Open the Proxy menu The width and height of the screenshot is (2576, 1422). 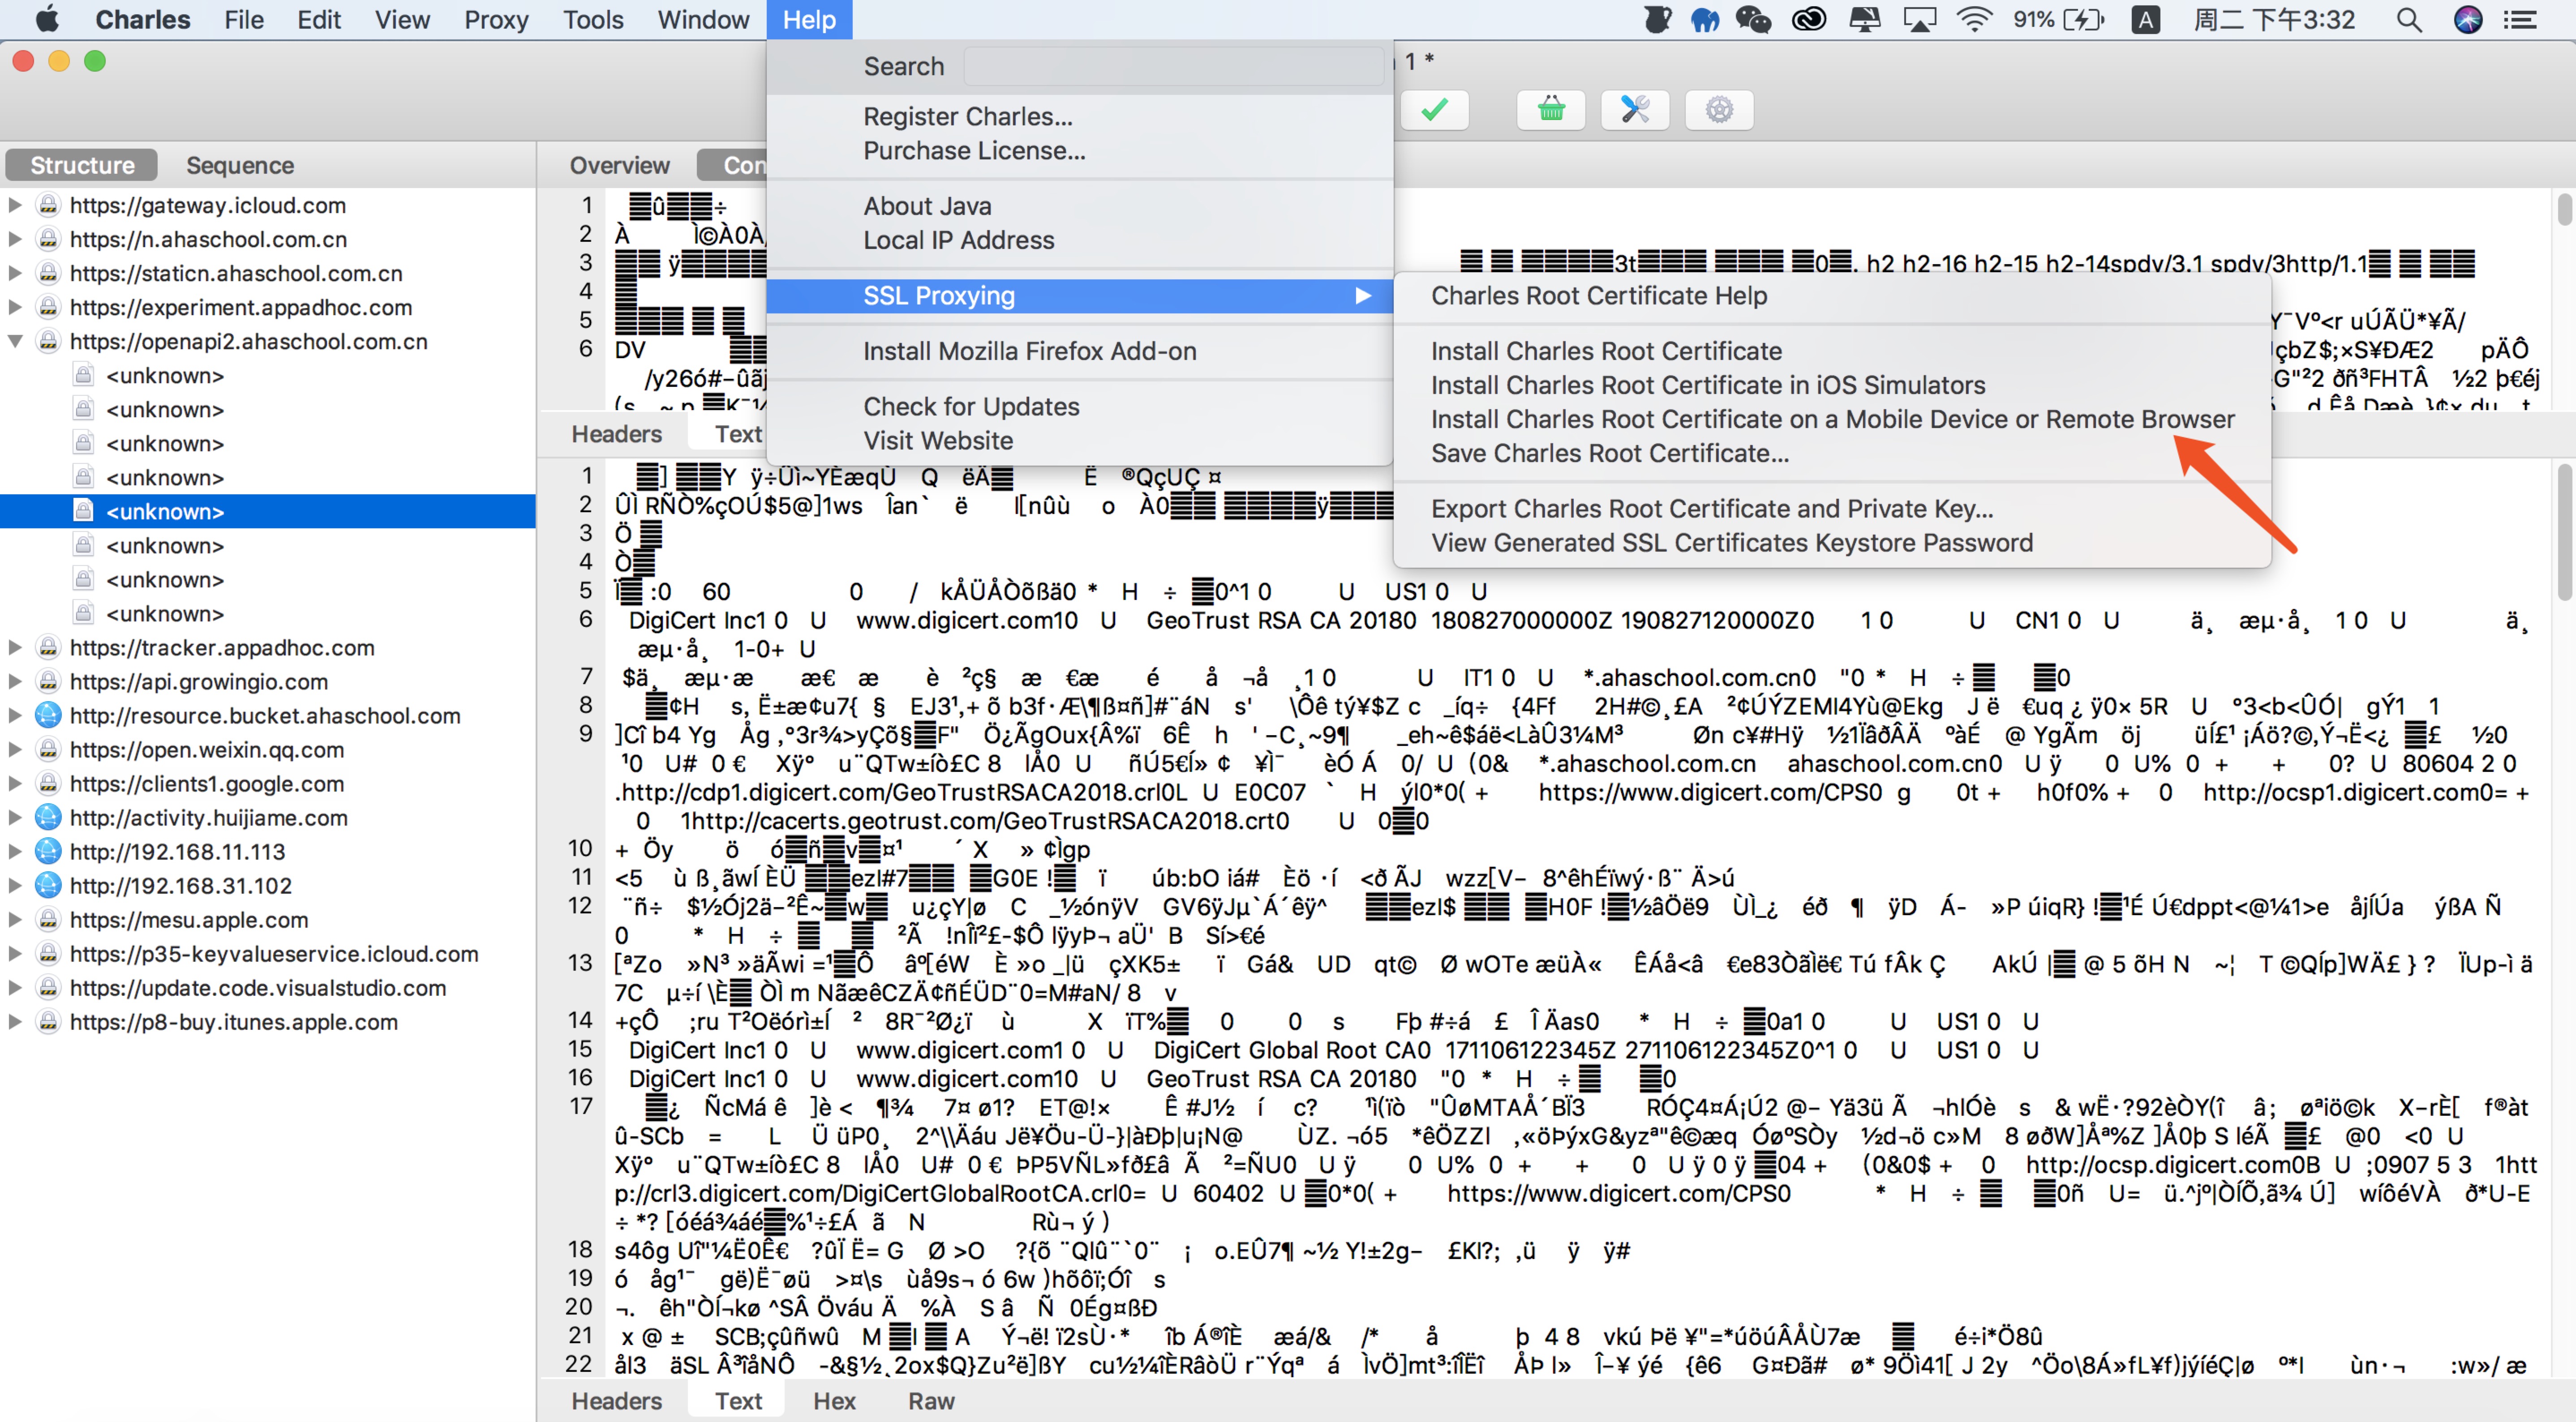(496, 20)
